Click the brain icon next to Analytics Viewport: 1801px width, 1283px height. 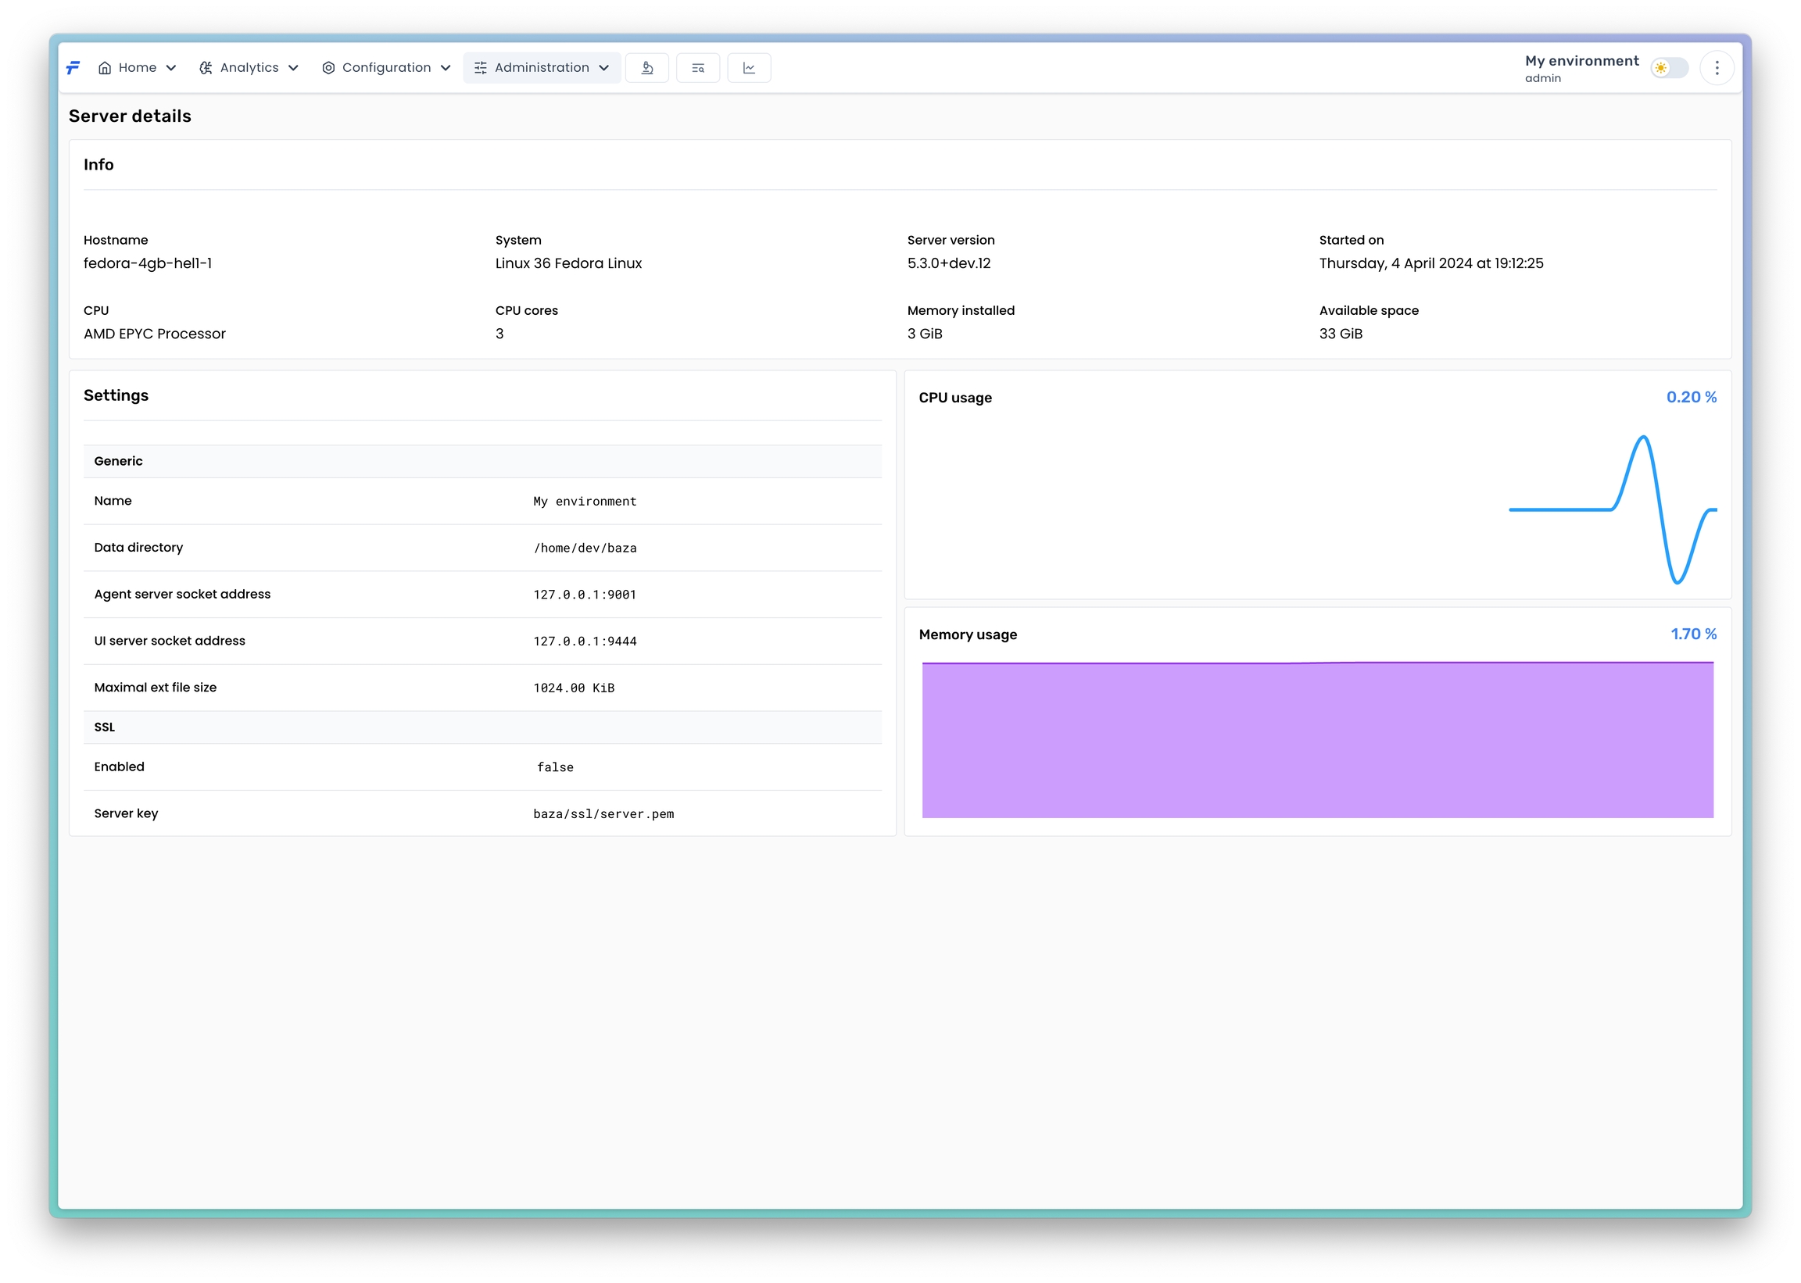[206, 68]
